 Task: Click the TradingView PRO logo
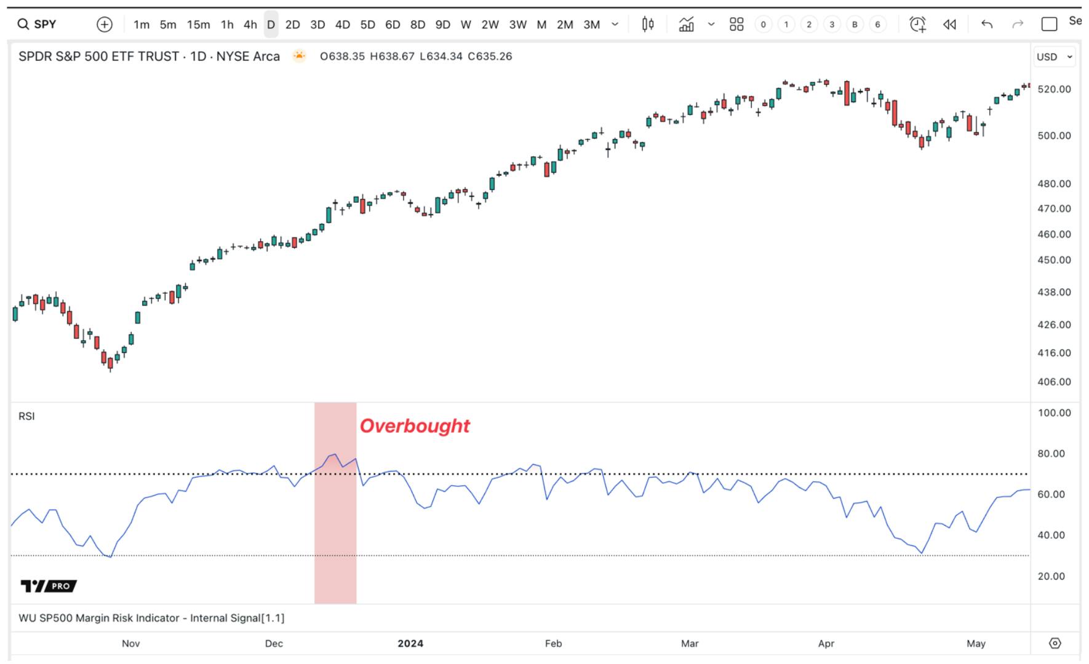click(x=49, y=586)
